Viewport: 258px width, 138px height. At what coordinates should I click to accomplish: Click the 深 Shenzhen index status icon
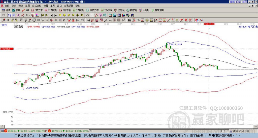click(50, 131)
